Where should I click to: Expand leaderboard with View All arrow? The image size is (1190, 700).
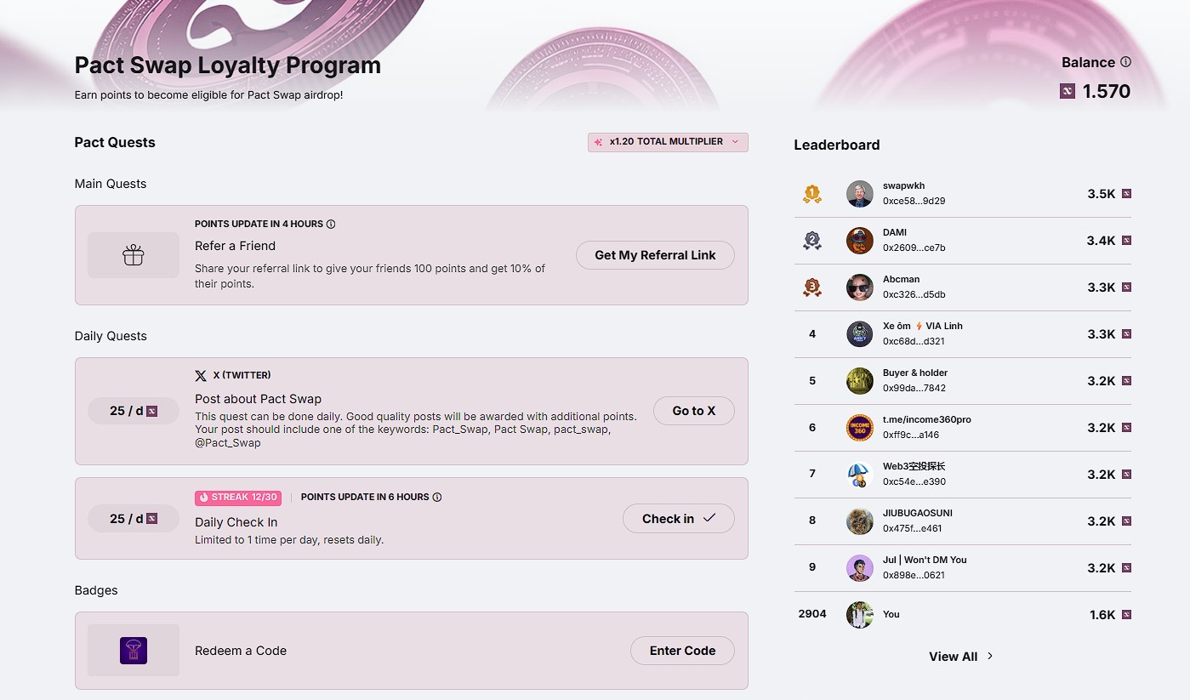click(961, 657)
